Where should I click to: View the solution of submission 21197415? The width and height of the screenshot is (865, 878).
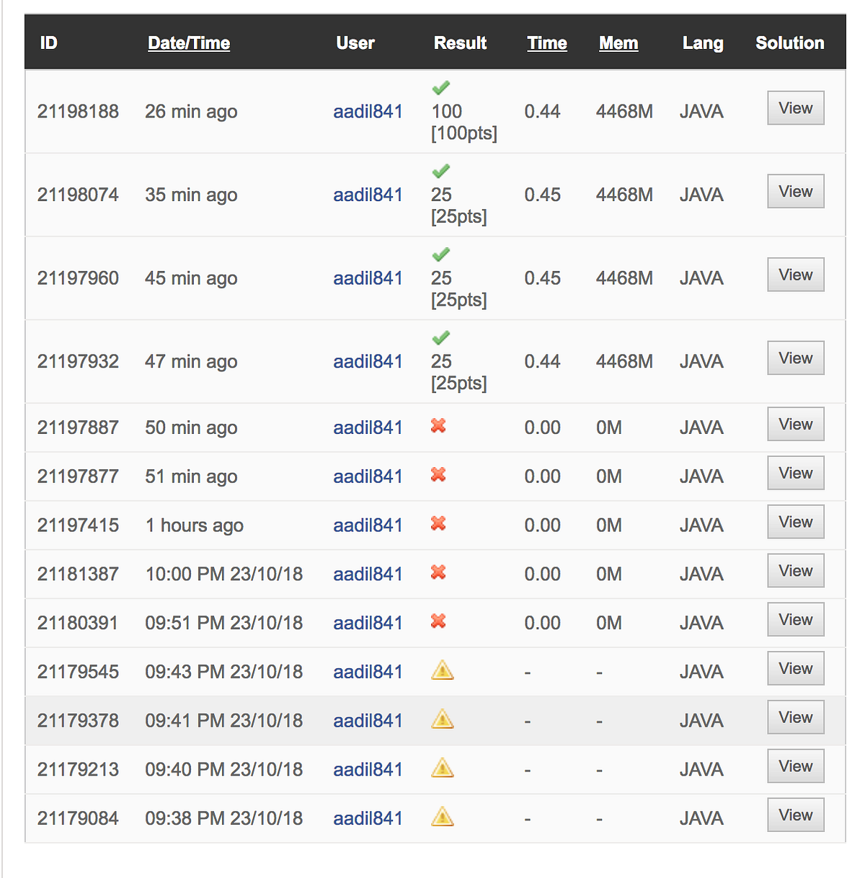pyautogui.click(x=795, y=521)
